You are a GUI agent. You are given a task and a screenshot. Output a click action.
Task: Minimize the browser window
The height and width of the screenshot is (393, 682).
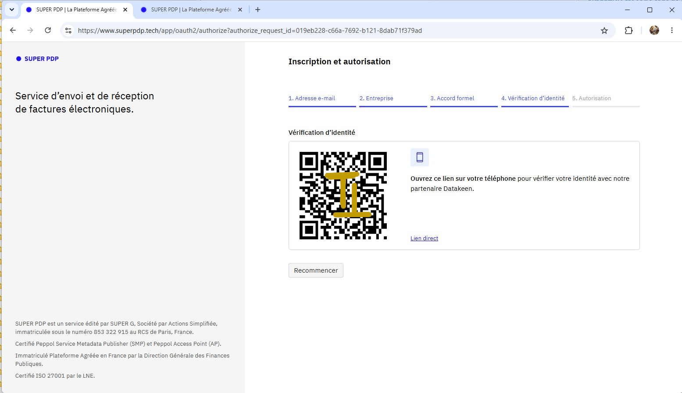[627, 10]
